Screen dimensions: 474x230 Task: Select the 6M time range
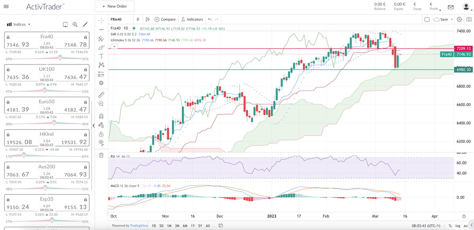point(185,226)
